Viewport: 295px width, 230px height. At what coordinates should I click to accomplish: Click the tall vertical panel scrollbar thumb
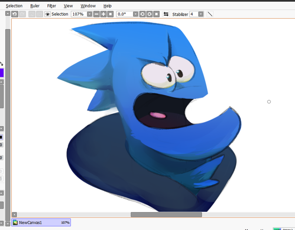[8, 125]
